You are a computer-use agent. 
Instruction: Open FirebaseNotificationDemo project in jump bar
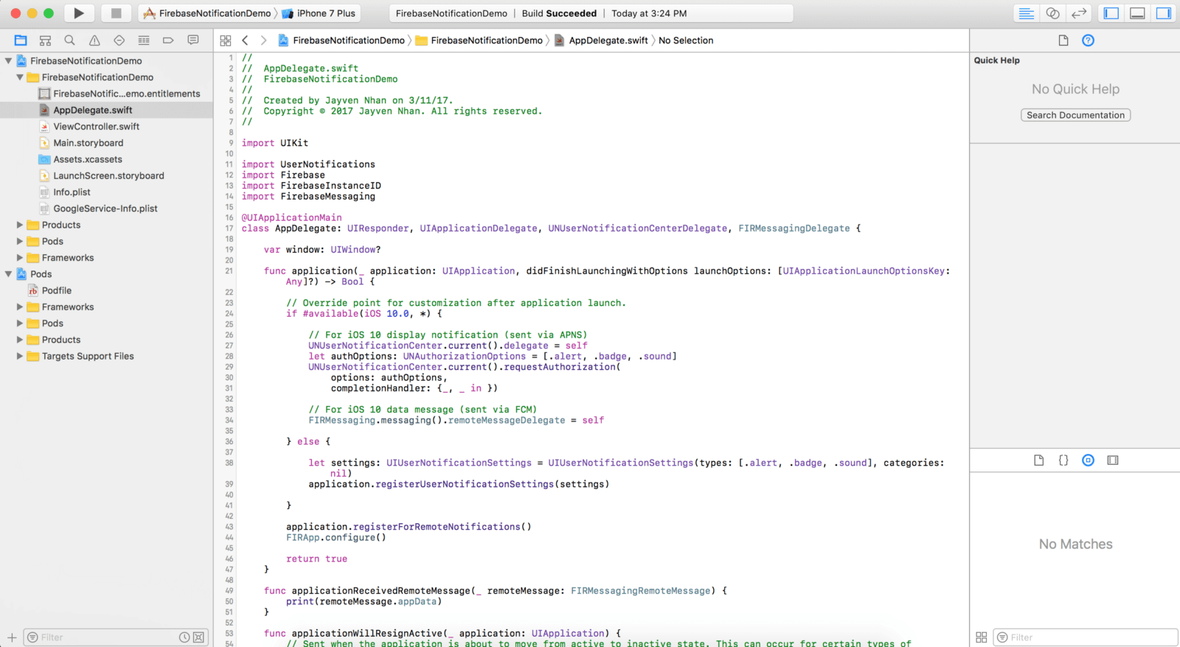[341, 41]
